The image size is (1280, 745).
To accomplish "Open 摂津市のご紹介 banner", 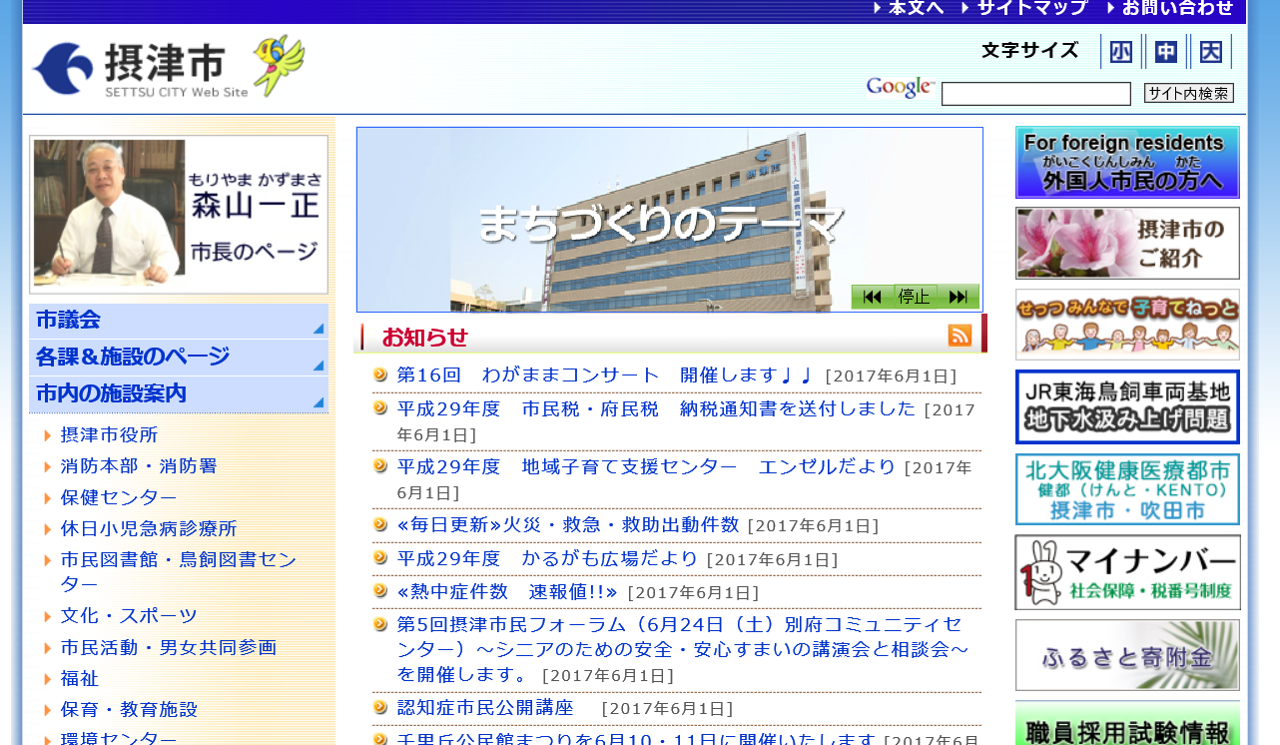I will pyautogui.click(x=1127, y=243).
